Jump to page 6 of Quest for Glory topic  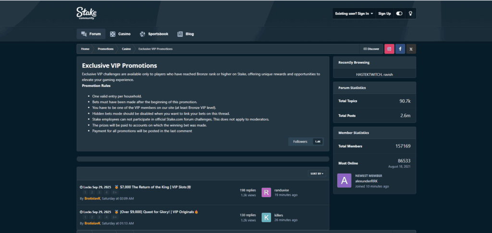(114, 217)
